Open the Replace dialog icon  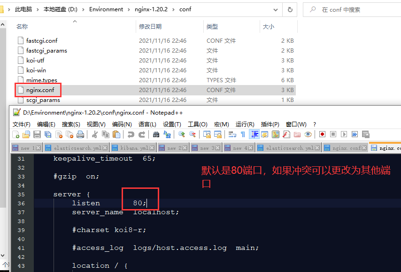point(167,134)
